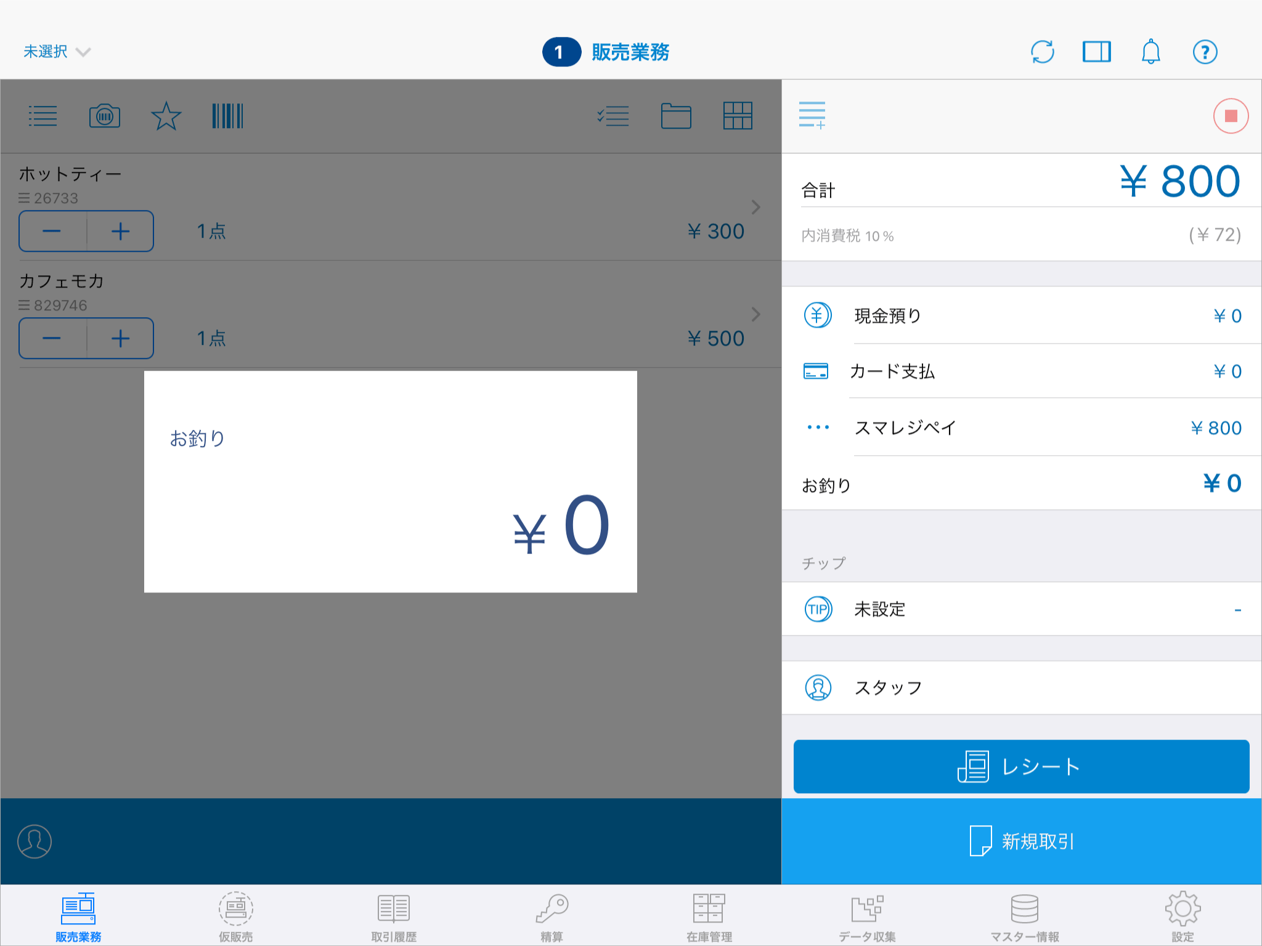Screen dimensions: 1262x946
Task: Open the 設定 settings tab
Action: (1183, 916)
